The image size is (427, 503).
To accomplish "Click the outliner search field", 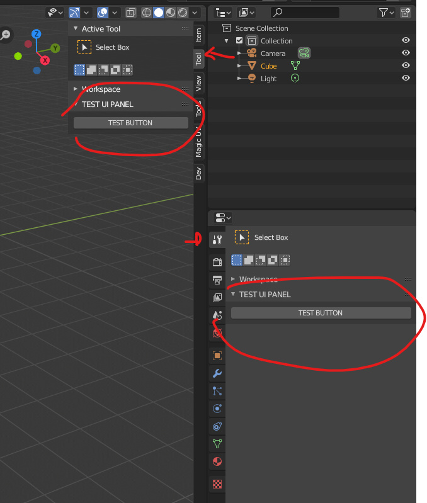I will 305,13.
